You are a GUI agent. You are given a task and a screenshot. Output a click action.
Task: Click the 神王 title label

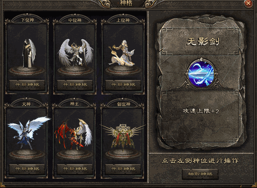(75, 104)
